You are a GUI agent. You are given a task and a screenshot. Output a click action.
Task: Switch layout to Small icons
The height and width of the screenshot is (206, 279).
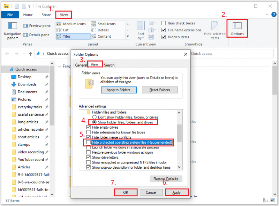[x=103, y=24]
